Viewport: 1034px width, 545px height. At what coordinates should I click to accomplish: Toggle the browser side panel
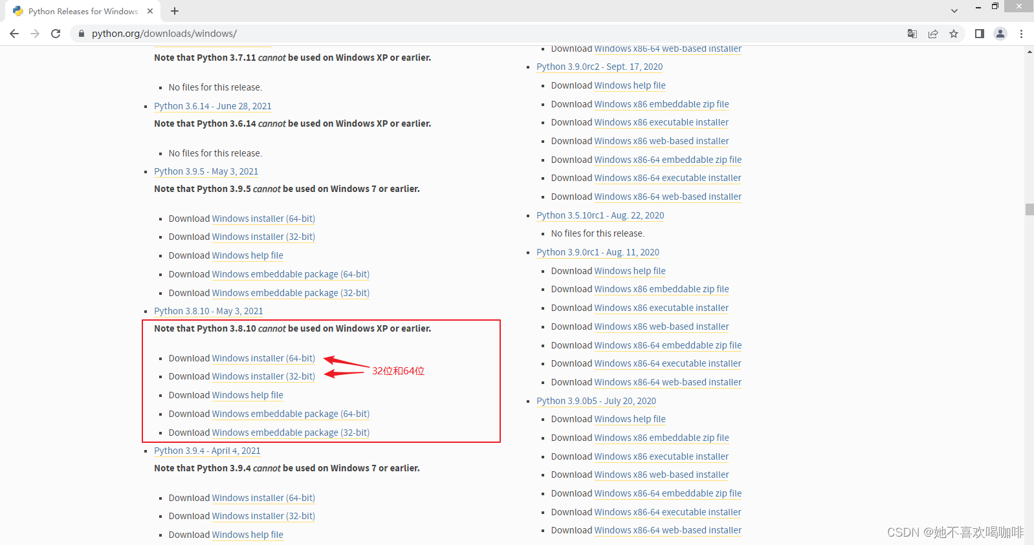(x=980, y=34)
